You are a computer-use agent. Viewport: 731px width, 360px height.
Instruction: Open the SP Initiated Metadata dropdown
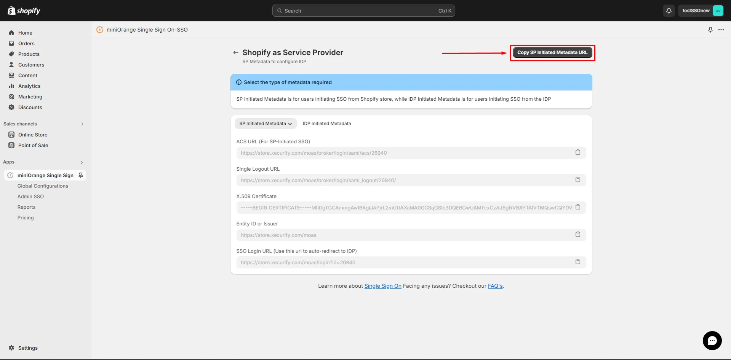tap(266, 123)
